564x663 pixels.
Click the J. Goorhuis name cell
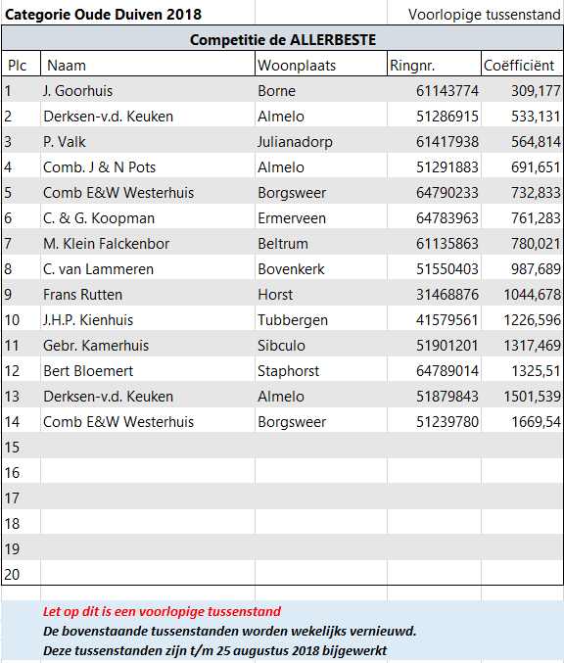point(148,91)
